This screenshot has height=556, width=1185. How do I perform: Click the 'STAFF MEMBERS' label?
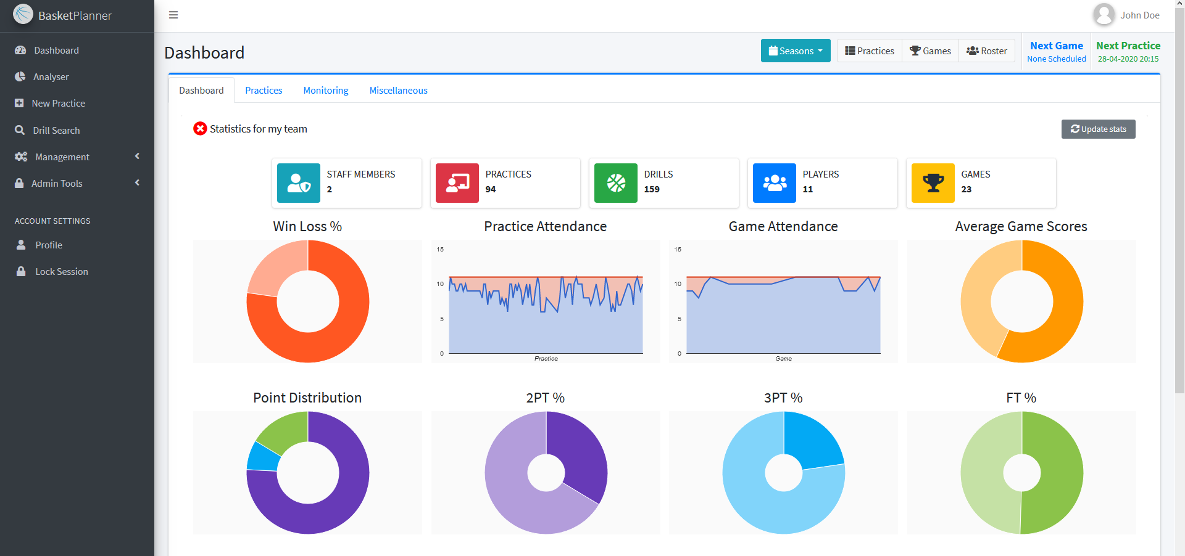point(361,174)
